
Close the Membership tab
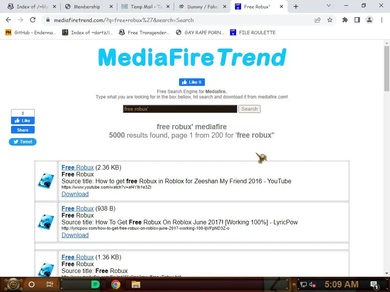(111, 7)
